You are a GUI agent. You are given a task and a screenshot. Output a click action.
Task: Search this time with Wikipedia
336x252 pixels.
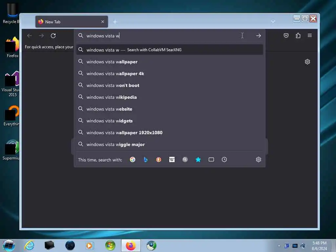coord(172,159)
